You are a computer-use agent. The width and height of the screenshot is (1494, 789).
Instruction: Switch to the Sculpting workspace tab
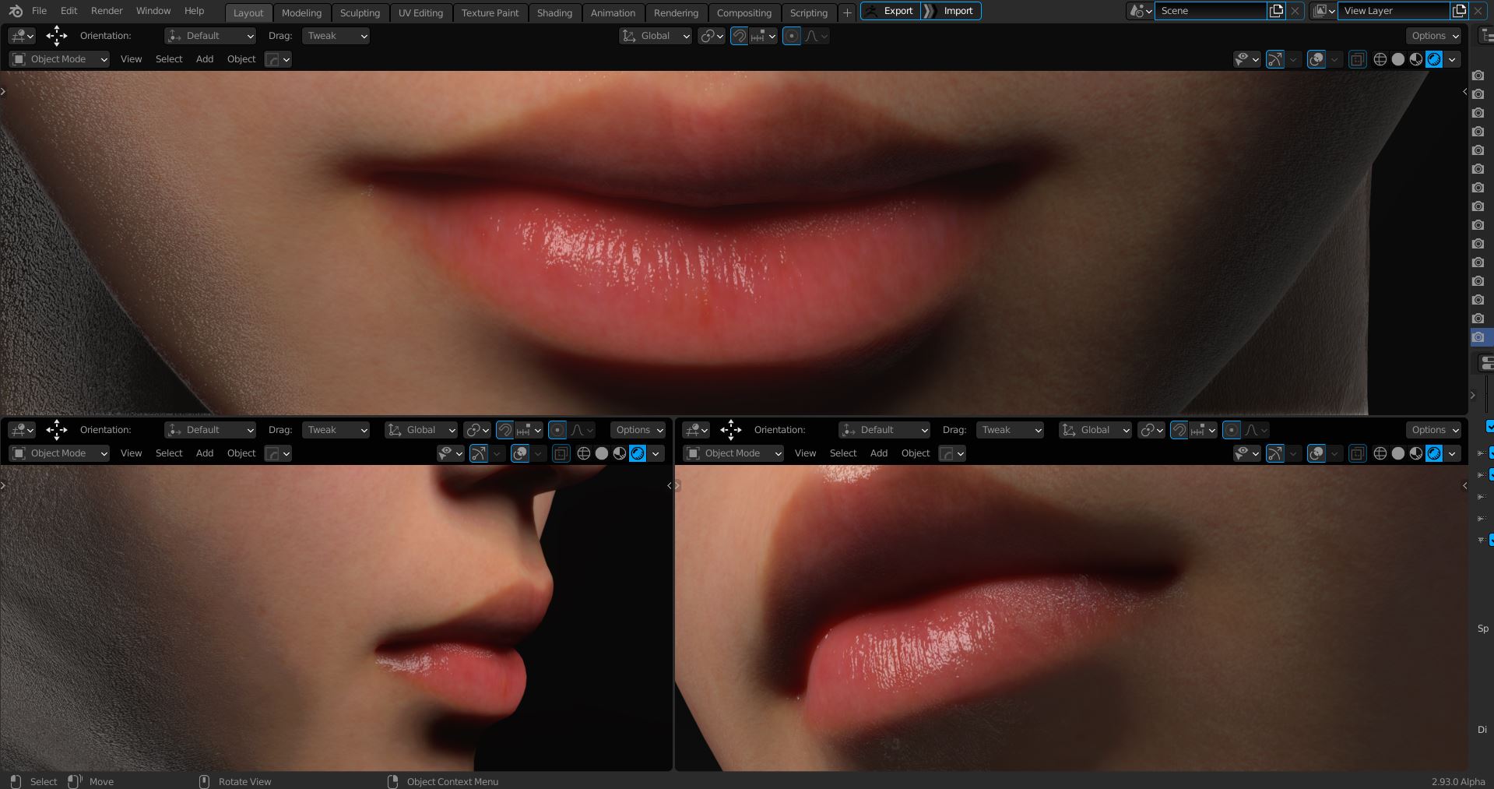point(360,12)
